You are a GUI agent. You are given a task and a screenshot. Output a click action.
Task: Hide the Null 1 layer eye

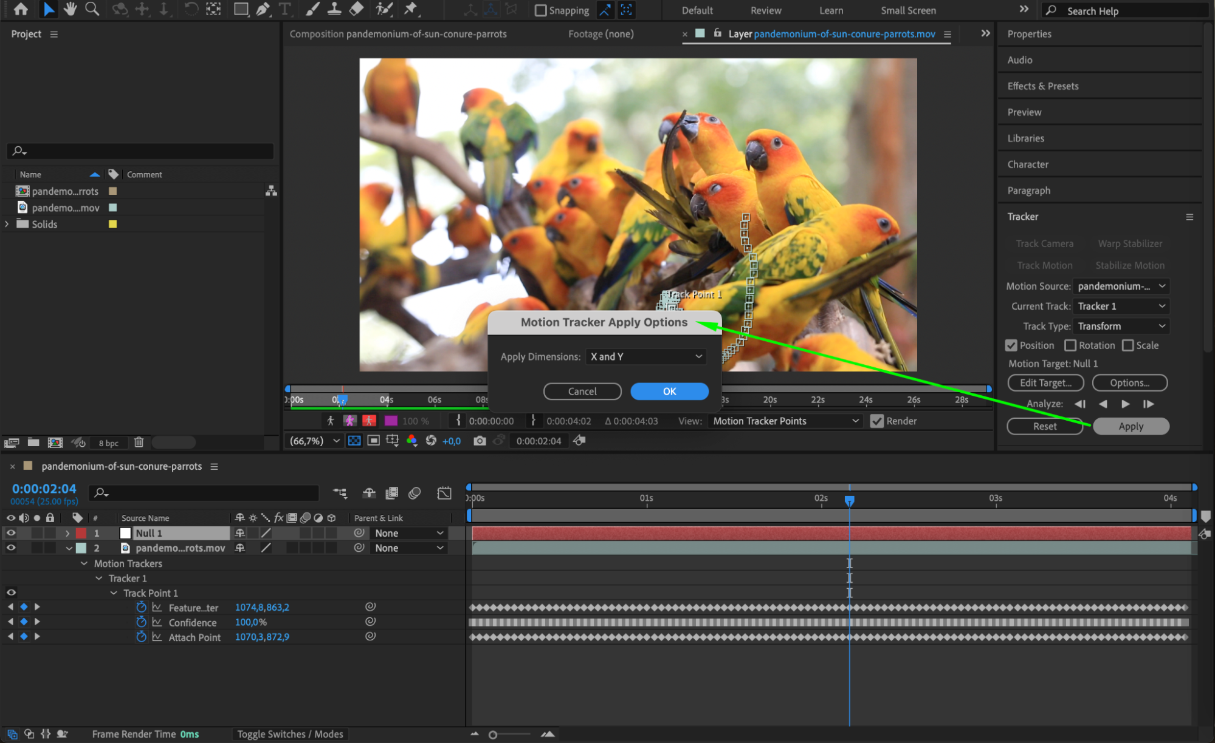click(x=11, y=533)
